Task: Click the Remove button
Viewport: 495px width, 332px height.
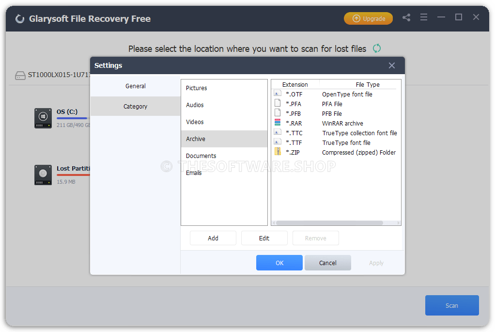Action: pyautogui.click(x=316, y=238)
